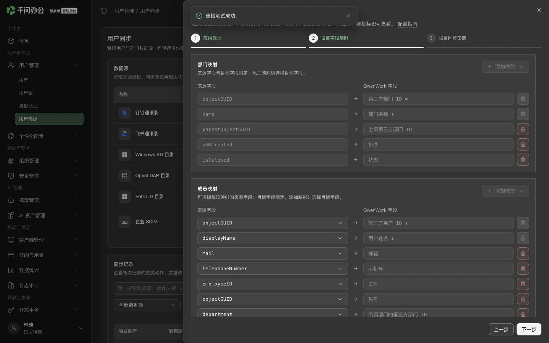The width and height of the screenshot is (549, 343).
Task: Click the 邮箱 target field
Action: [438, 253]
